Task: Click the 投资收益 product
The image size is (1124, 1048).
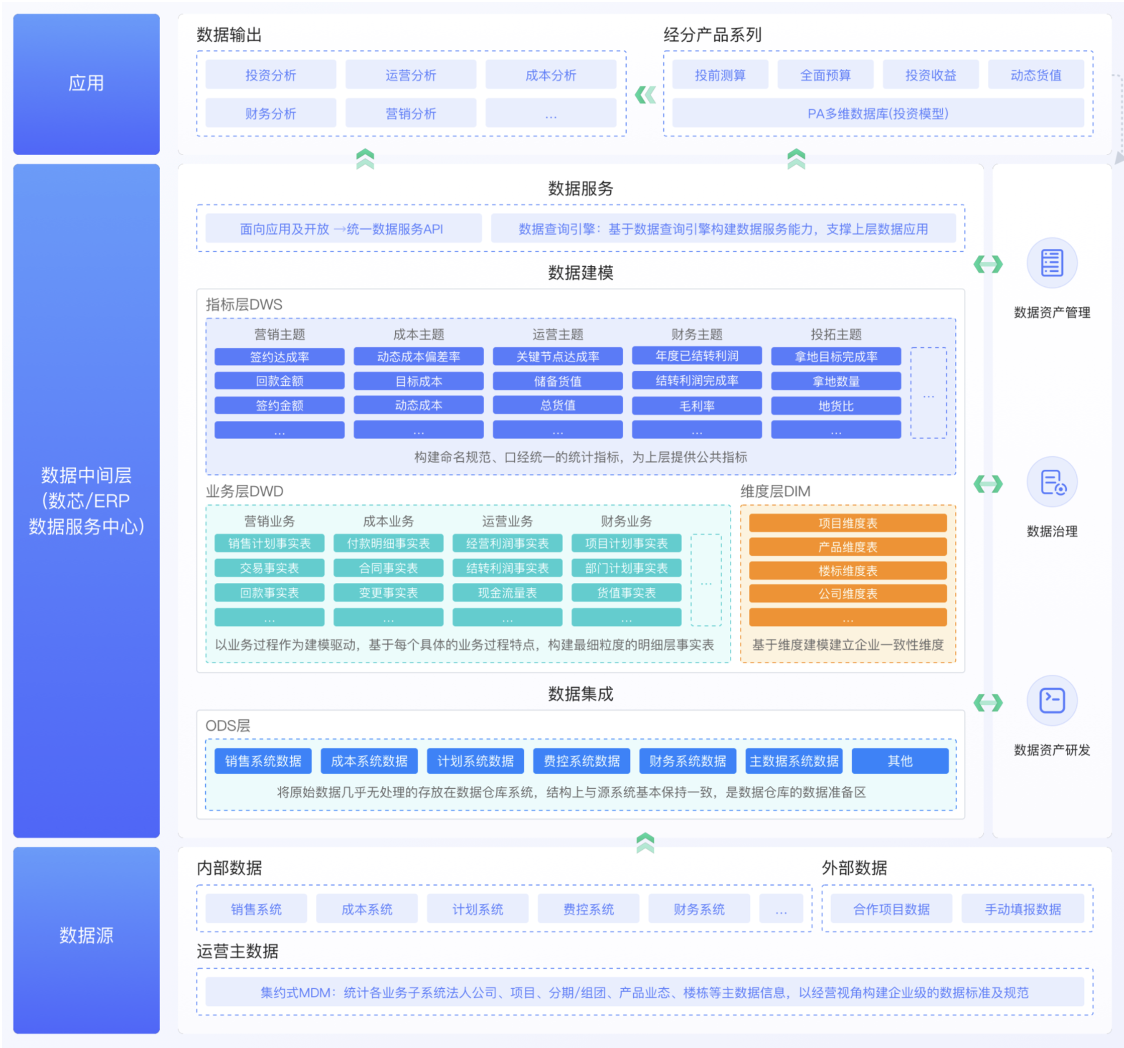Action: (x=931, y=75)
